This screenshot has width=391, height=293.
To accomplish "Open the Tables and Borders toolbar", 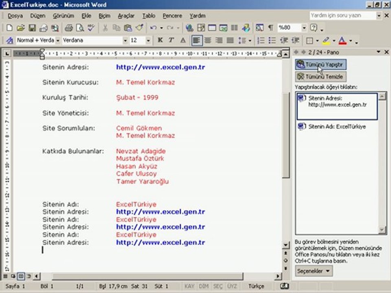I will (x=201, y=28).
